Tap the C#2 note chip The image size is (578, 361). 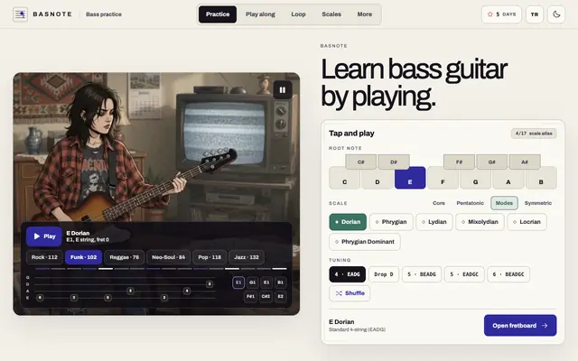[266, 297]
